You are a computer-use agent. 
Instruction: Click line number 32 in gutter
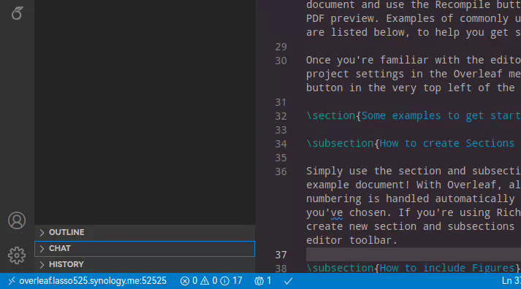point(281,116)
